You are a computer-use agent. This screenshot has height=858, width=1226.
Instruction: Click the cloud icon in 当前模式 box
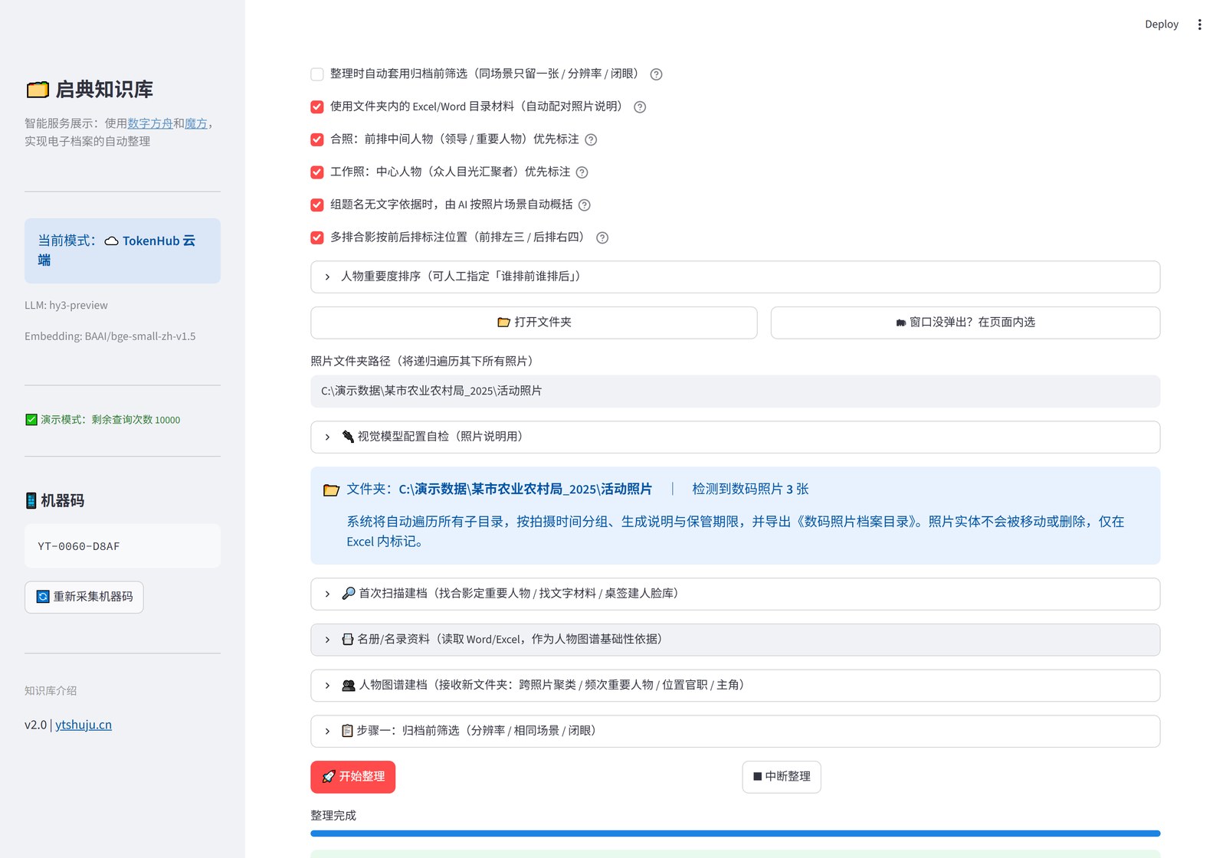point(111,241)
